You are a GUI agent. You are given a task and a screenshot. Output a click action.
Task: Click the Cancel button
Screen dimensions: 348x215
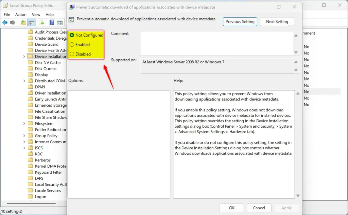[259, 208]
